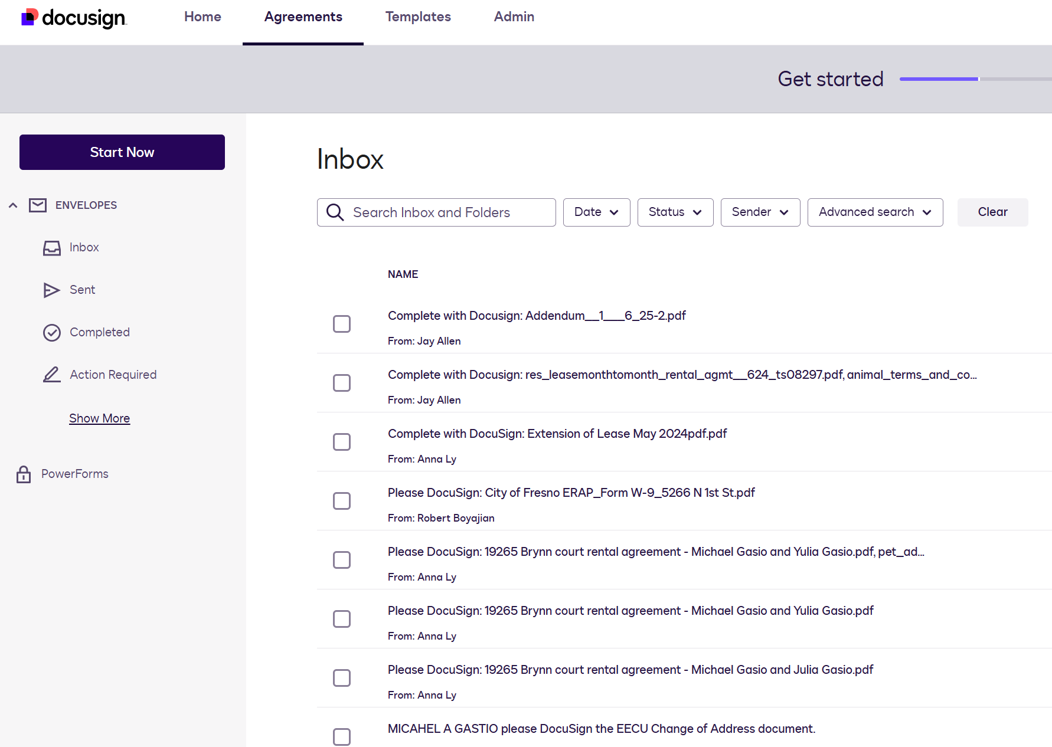The image size is (1052, 747).
Task: Click the Get started progress bar
Action: [x=974, y=79]
